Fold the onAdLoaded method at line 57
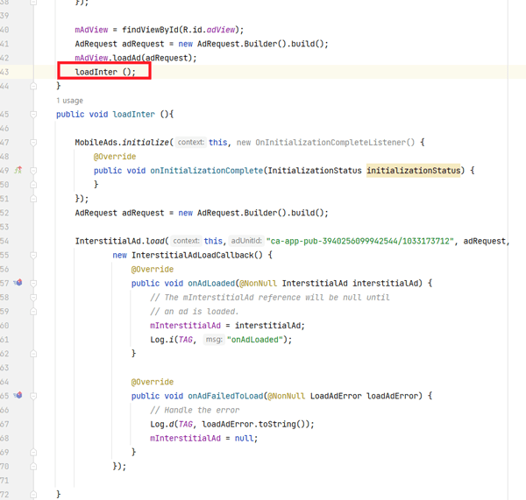Viewport: 526px width, 500px height. click(x=33, y=283)
